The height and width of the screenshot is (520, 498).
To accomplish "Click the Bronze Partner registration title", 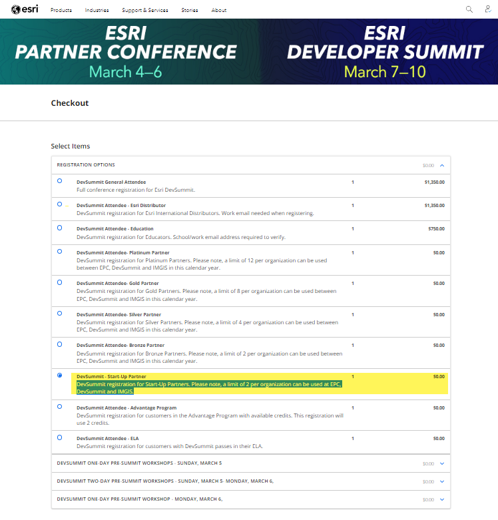I will (x=121, y=346).
